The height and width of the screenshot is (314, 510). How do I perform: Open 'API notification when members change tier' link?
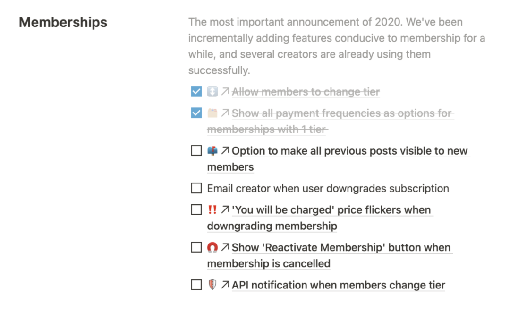pyautogui.click(x=338, y=285)
